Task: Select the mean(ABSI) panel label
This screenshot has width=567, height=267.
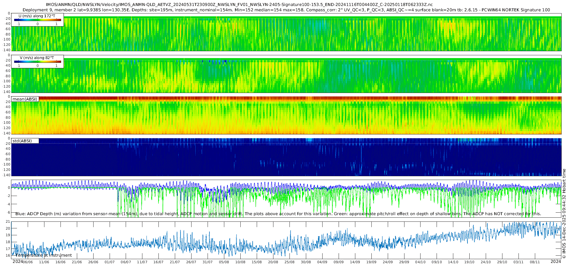Action: point(25,99)
